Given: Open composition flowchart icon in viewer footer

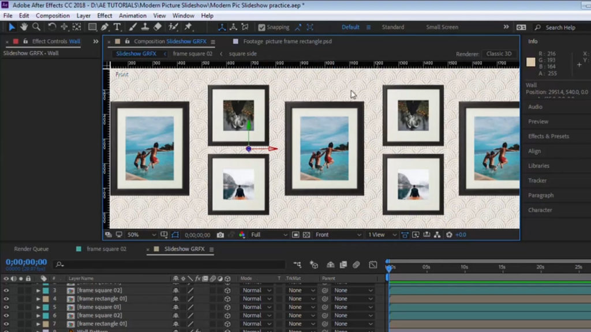Looking at the screenshot, I should [x=437, y=235].
